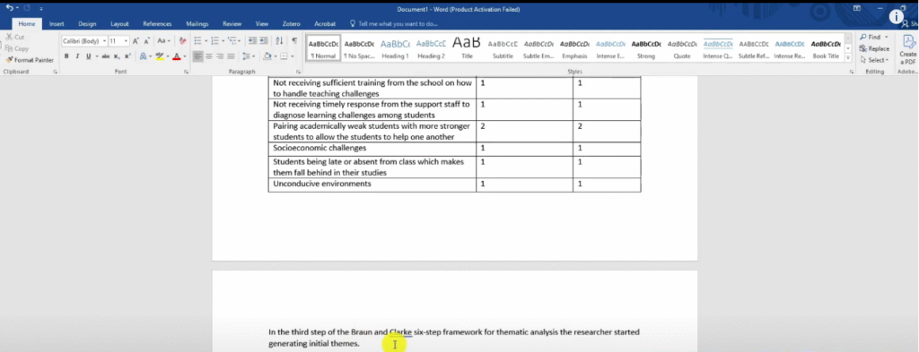Switch to the Design tab
This screenshot has width=919, height=352.
pos(87,24)
